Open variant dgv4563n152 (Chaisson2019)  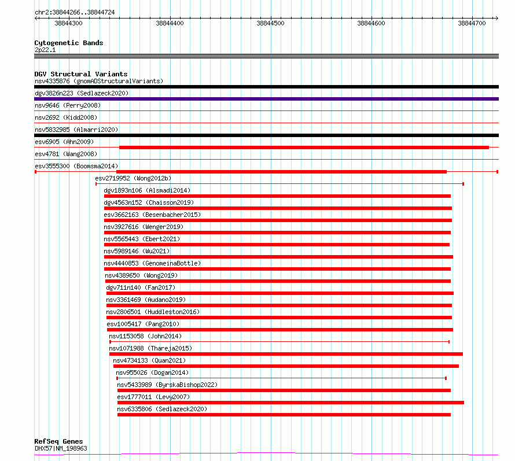(x=149, y=202)
